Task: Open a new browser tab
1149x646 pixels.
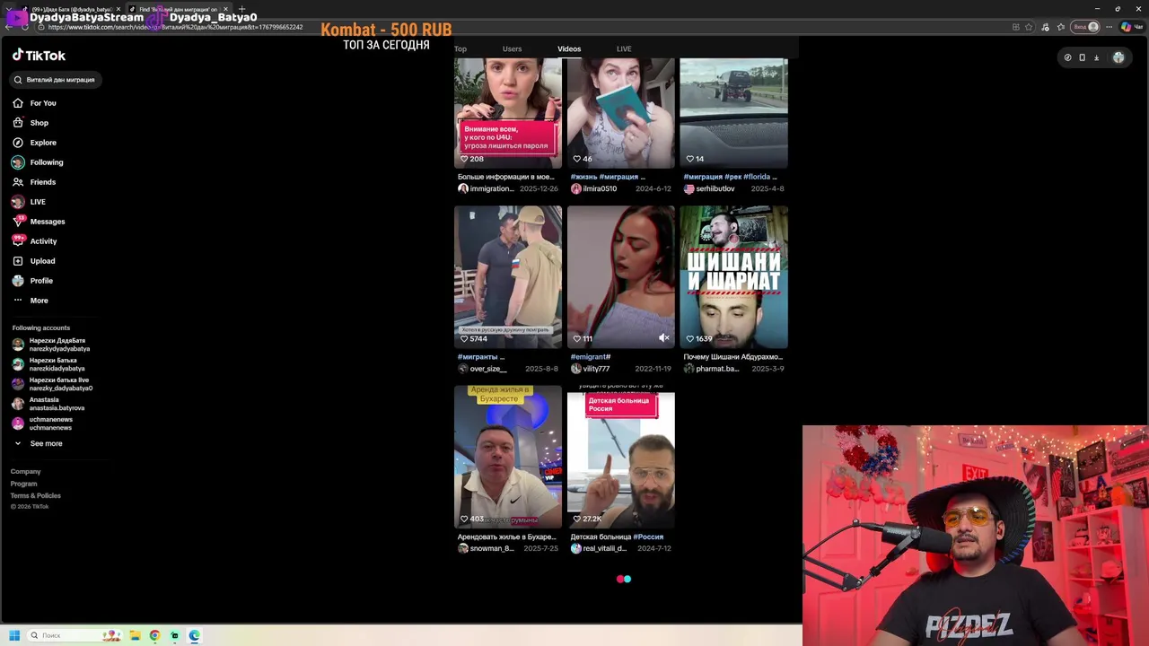Action: pos(241,9)
